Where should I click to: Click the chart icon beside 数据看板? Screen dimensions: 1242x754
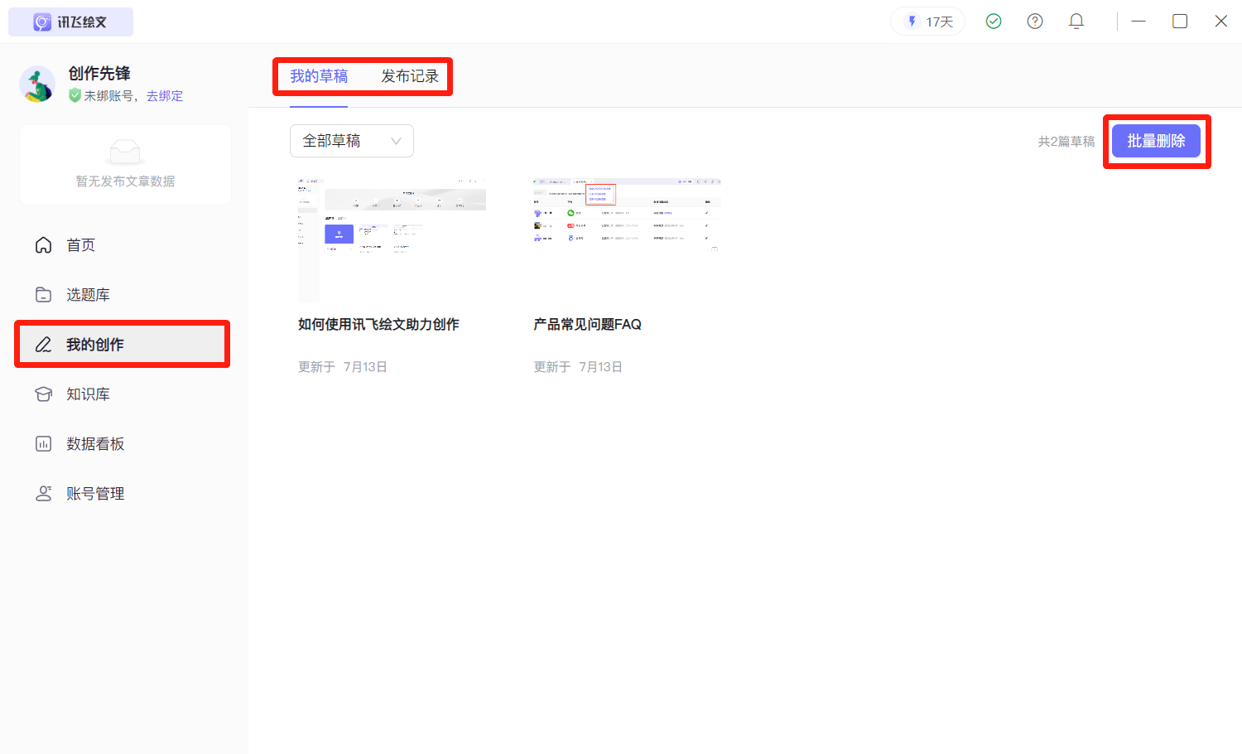tap(44, 444)
